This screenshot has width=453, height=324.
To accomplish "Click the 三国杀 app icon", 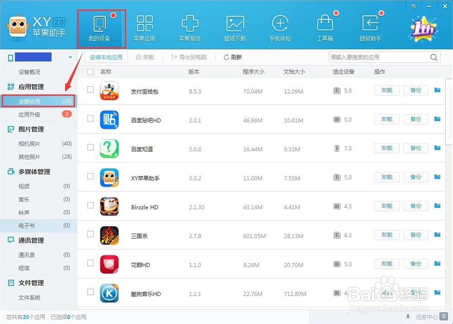I will [x=109, y=235].
